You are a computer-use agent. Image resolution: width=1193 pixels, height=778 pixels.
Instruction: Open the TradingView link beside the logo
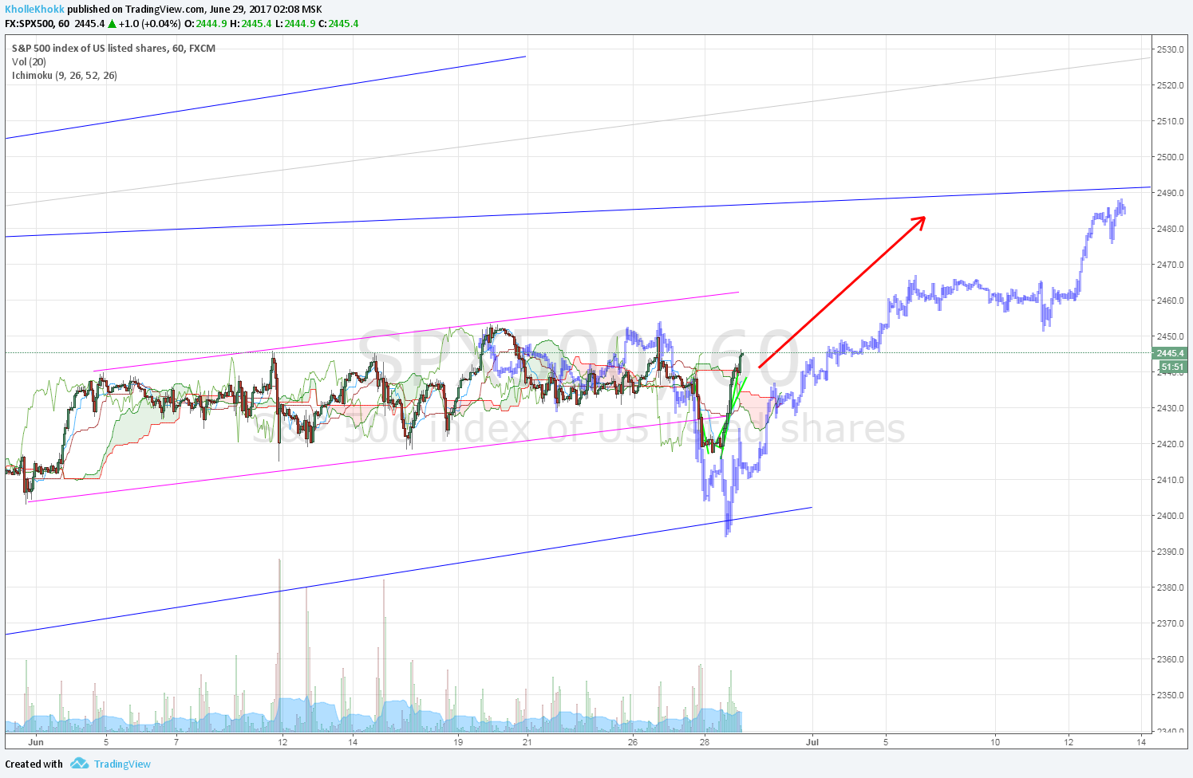pyautogui.click(x=122, y=764)
